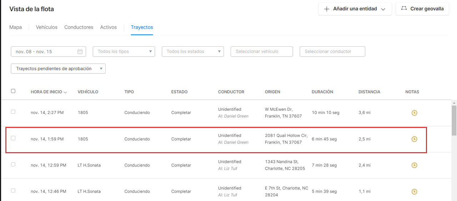Screen dimensions: 457x201
Task: Click the Seleccionar conductor input field
Action: coord(332,52)
